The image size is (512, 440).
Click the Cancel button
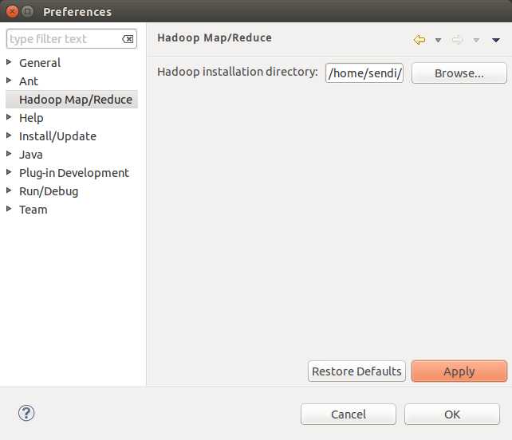pyautogui.click(x=349, y=414)
